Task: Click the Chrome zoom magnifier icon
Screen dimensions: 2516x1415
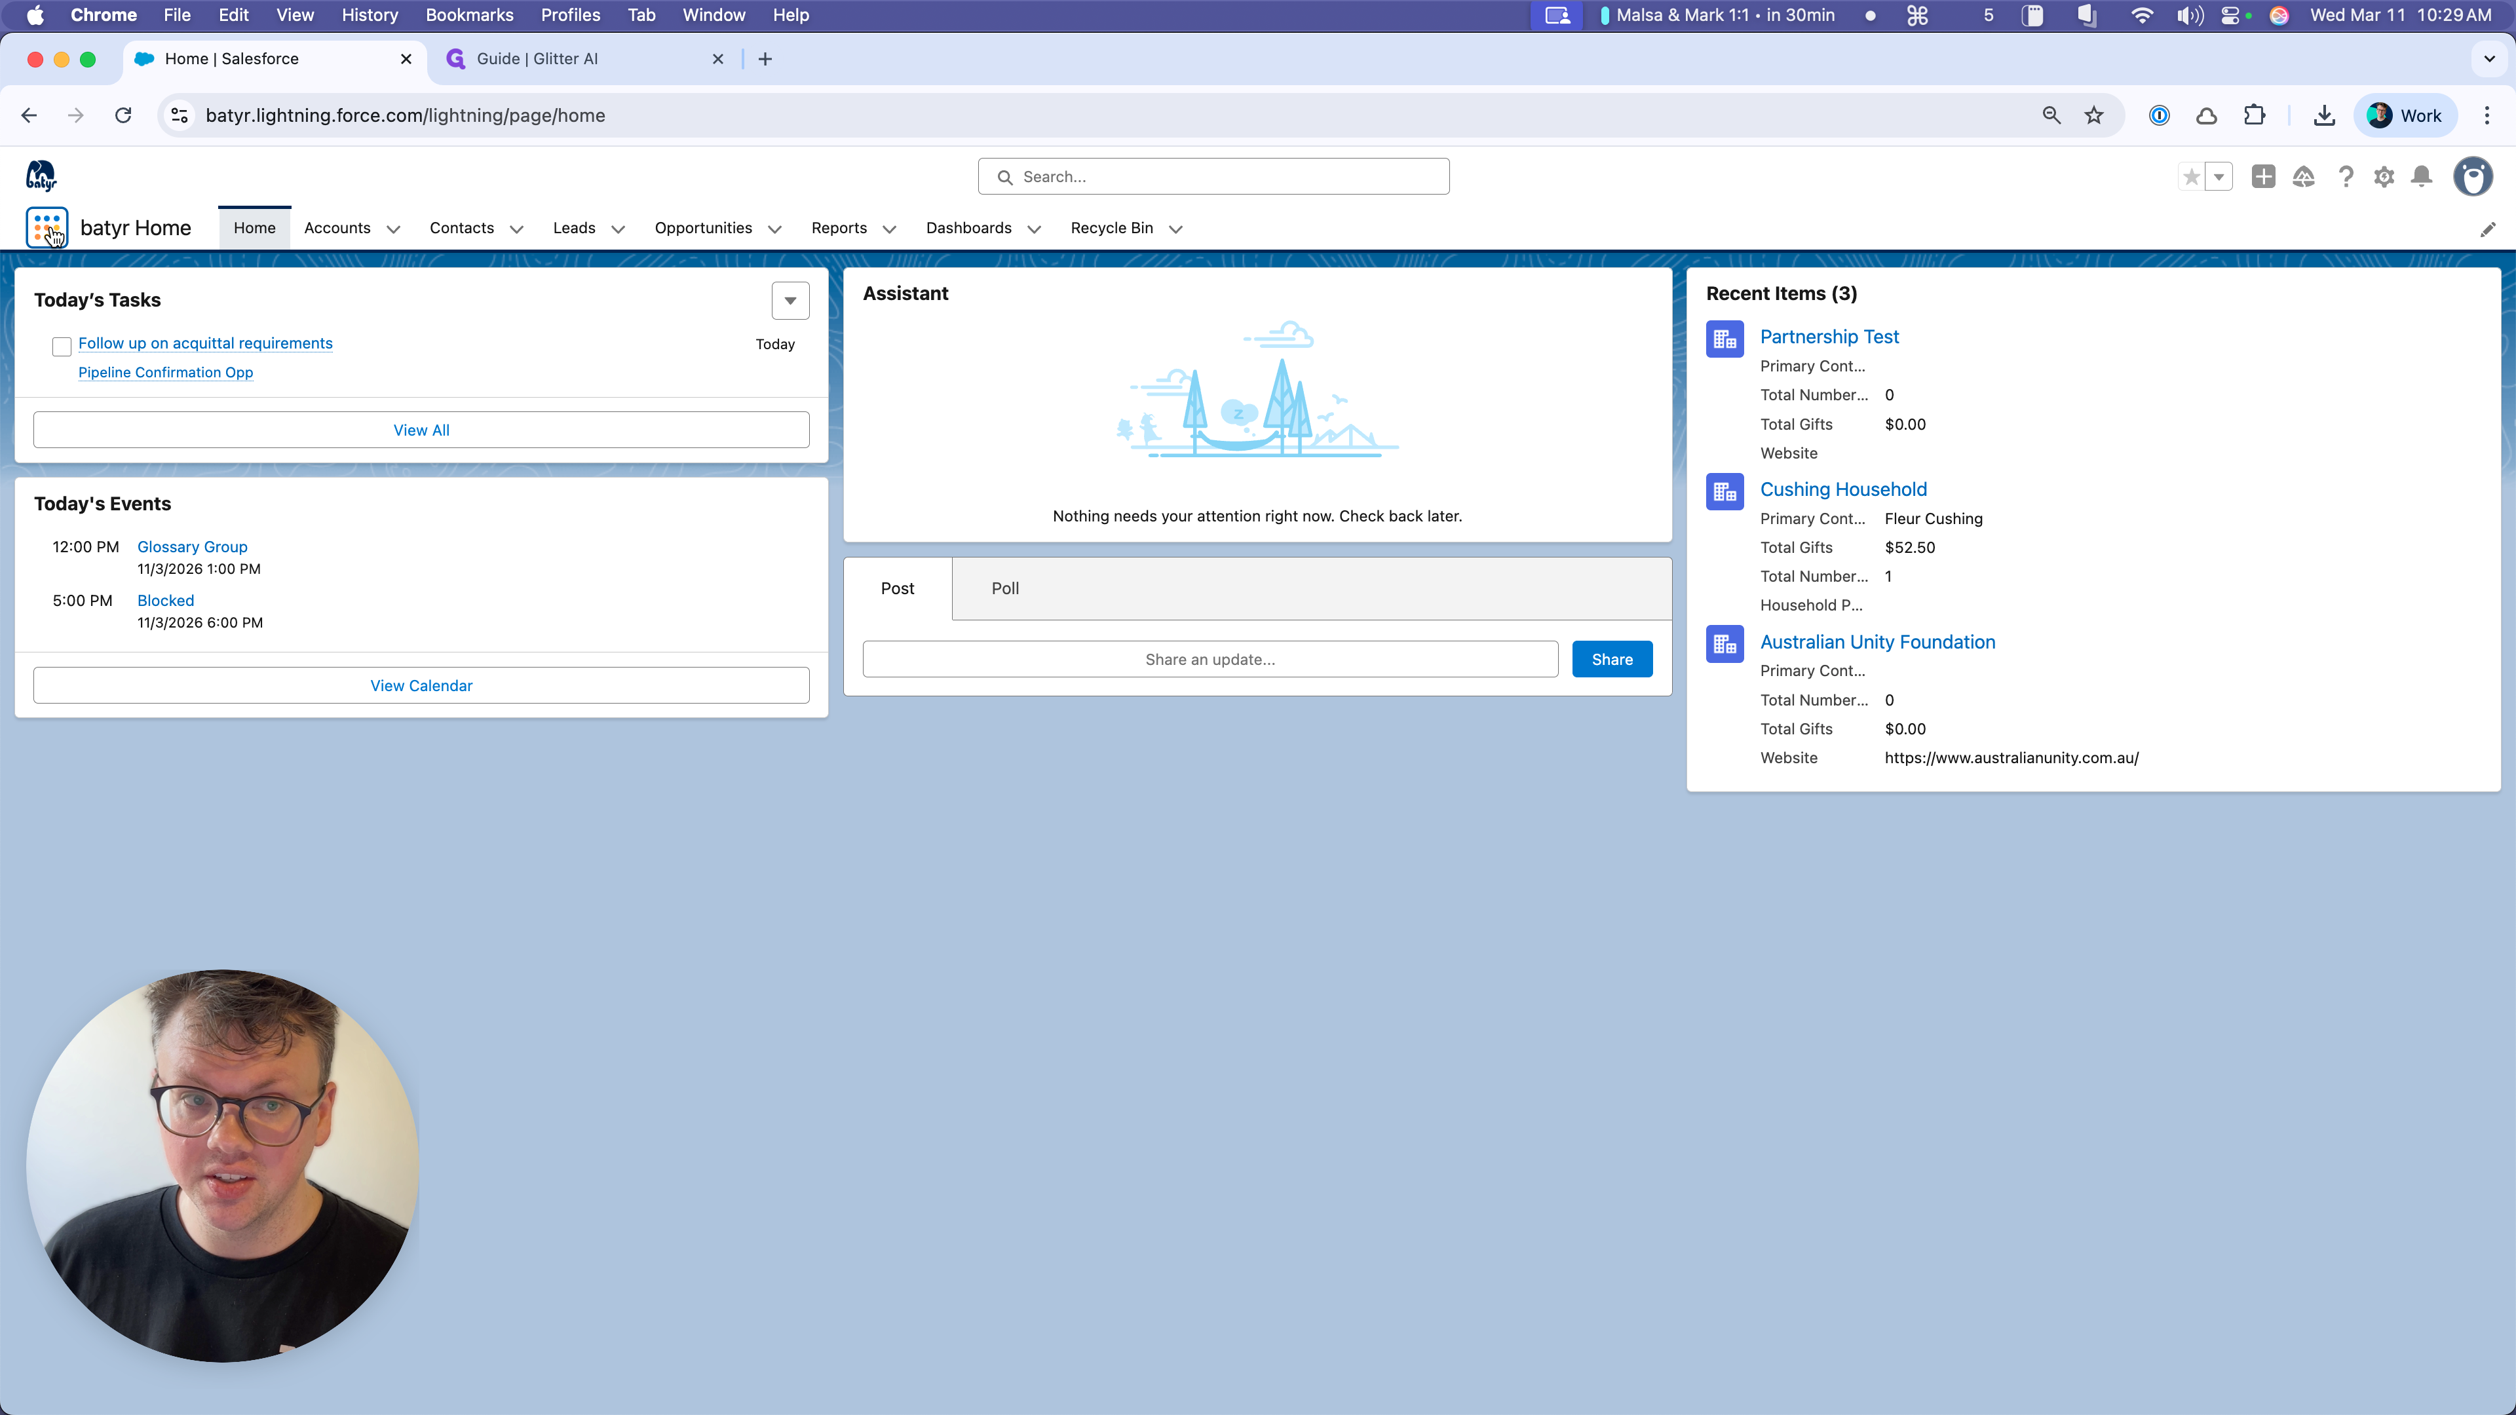Action: click(2051, 115)
